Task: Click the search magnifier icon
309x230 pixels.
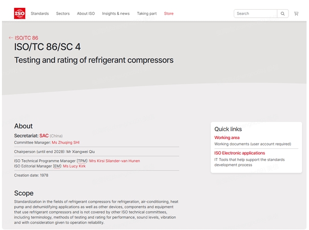Action: (x=283, y=14)
